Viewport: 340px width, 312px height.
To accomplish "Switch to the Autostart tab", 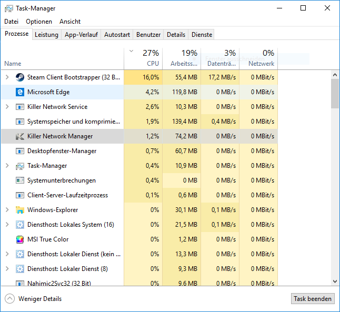I will coord(117,35).
